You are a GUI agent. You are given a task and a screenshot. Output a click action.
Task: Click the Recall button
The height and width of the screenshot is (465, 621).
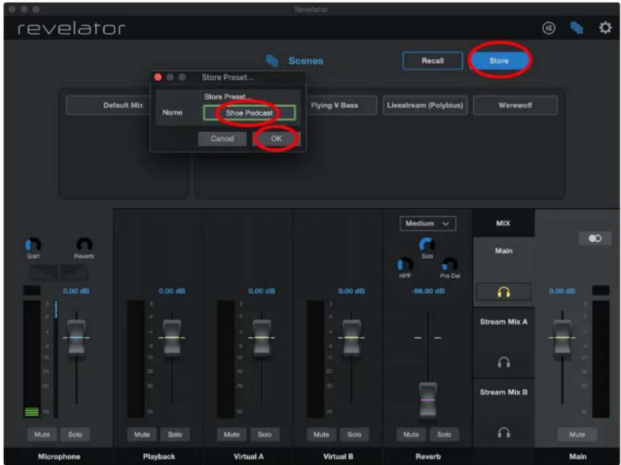point(433,60)
